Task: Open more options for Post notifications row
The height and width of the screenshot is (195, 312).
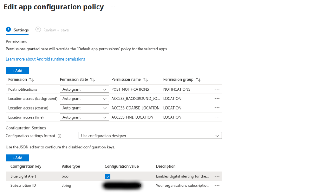Action: click(217, 89)
